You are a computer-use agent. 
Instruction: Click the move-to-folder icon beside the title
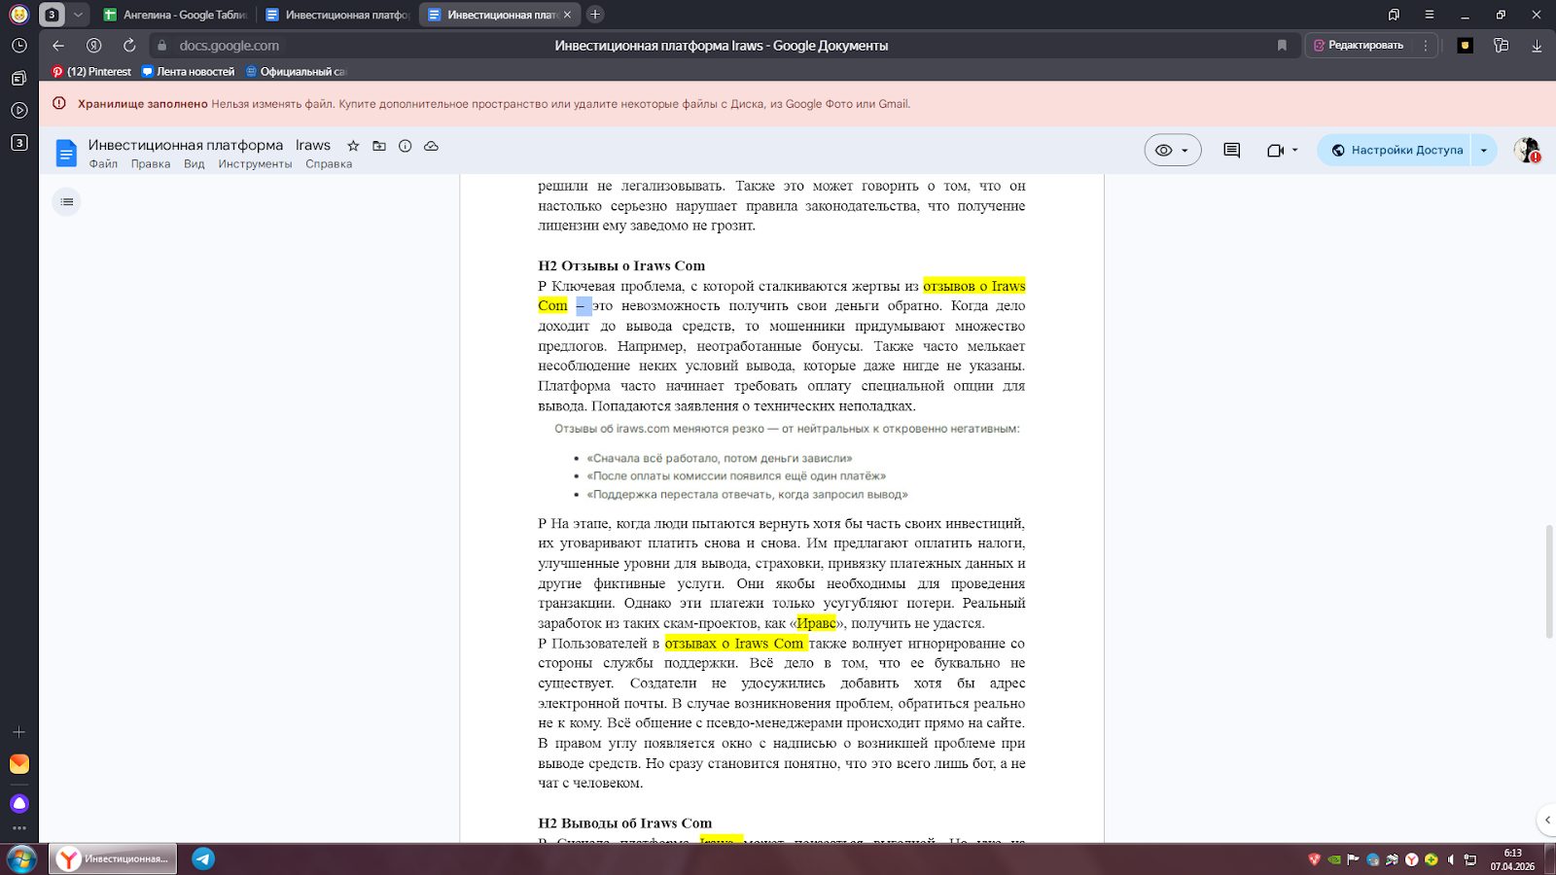click(379, 146)
